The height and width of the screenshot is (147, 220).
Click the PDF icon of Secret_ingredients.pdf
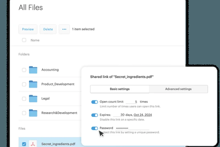(x=33, y=144)
